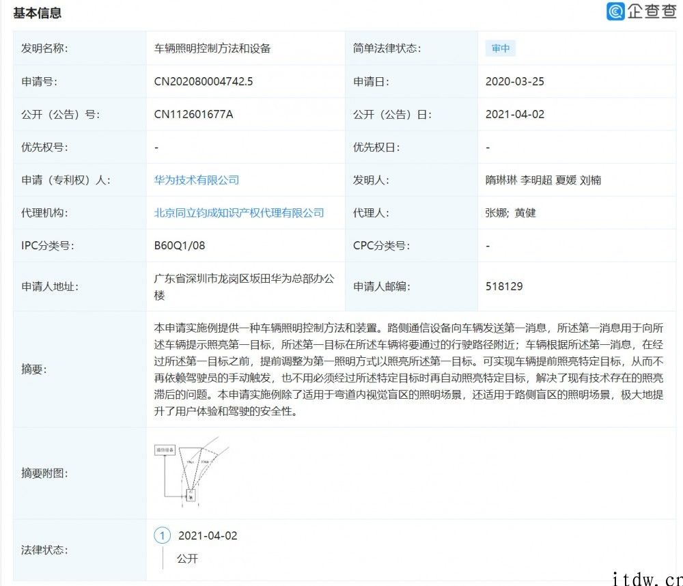Screen dimensions: 683x586
Task: Click the 摘要 abstract paragraph text
Action: pyautogui.click(x=408, y=369)
